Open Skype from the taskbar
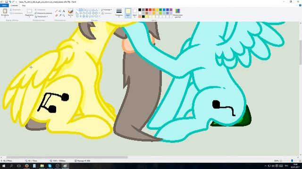 pos(50,166)
